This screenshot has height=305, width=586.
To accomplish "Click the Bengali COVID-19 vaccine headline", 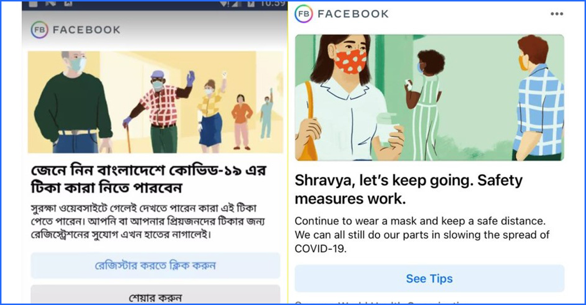I will [x=149, y=180].
